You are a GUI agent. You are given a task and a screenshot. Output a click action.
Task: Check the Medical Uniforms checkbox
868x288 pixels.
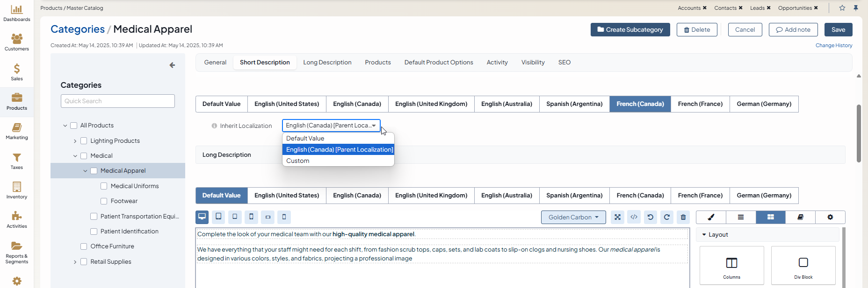click(104, 186)
